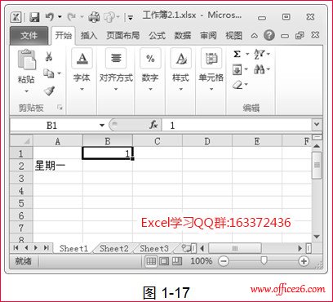
Task: Select column A header
Action: click(x=57, y=141)
